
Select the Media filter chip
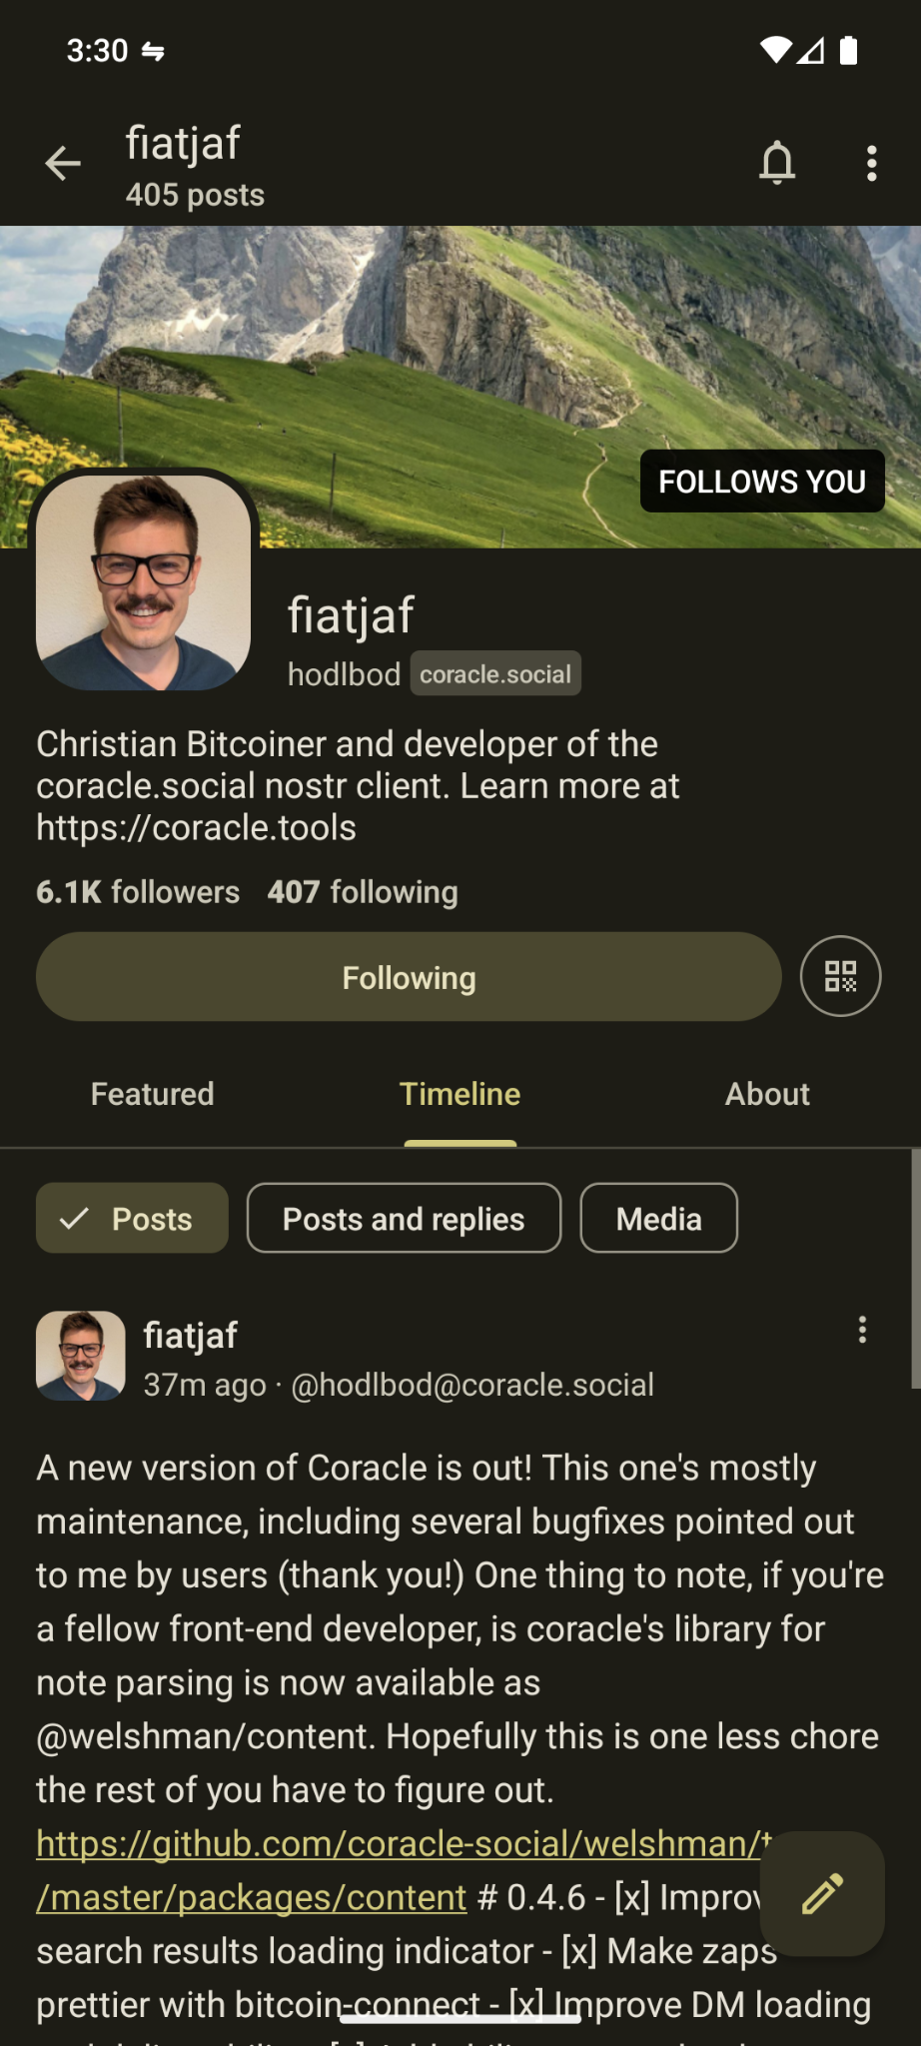click(658, 1219)
